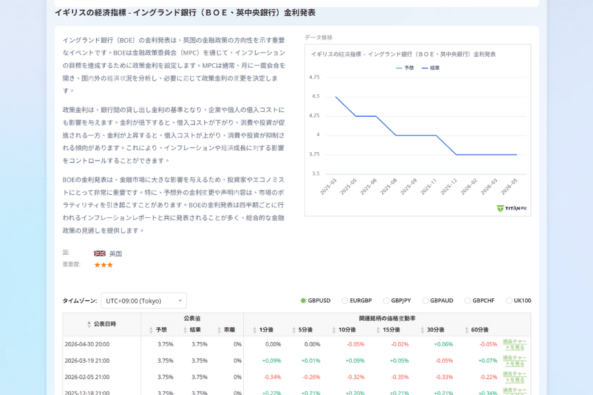This screenshot has width=593, height=395.
Task: Click the chart title inside the graph
Action: [x=403, y=55]
